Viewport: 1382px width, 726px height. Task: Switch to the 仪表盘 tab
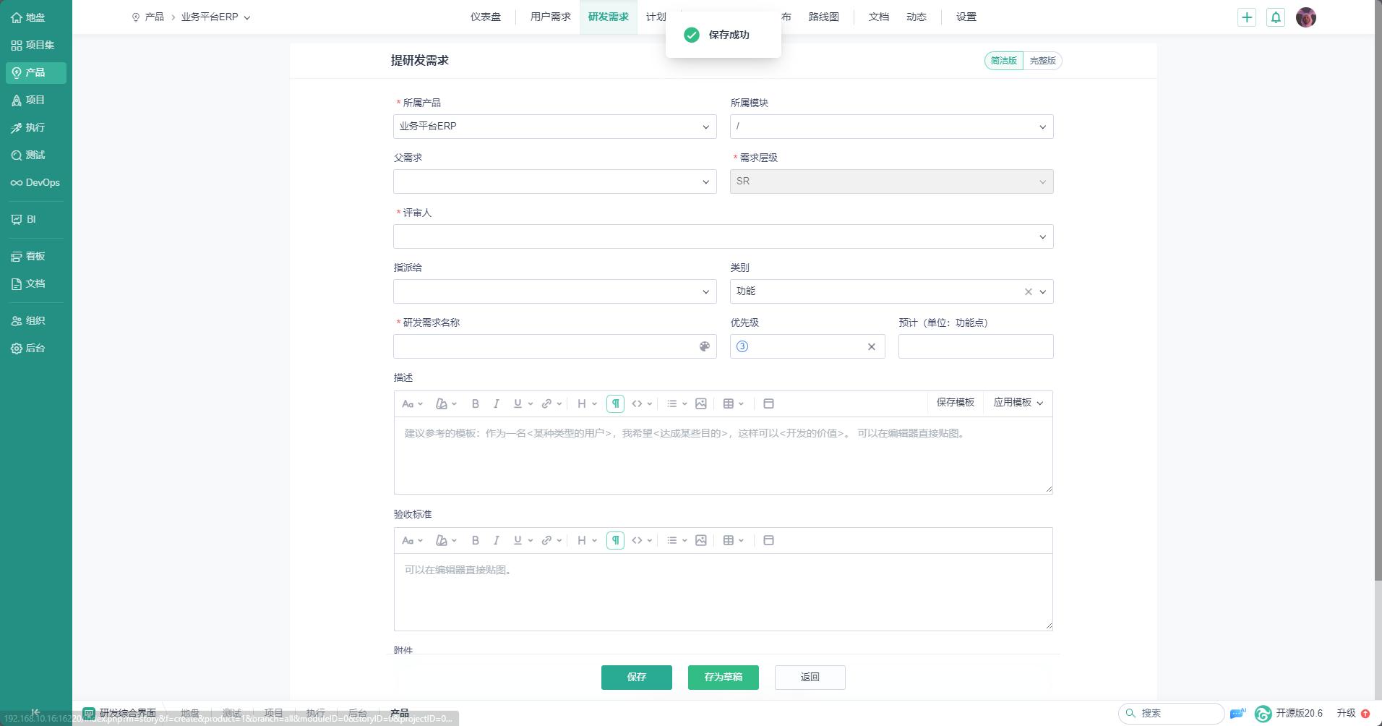tap(486, 17)
